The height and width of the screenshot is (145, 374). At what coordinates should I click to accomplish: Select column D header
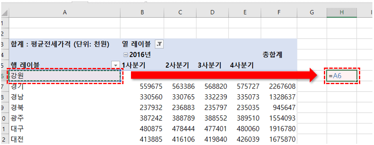click(x=213, y=13)
